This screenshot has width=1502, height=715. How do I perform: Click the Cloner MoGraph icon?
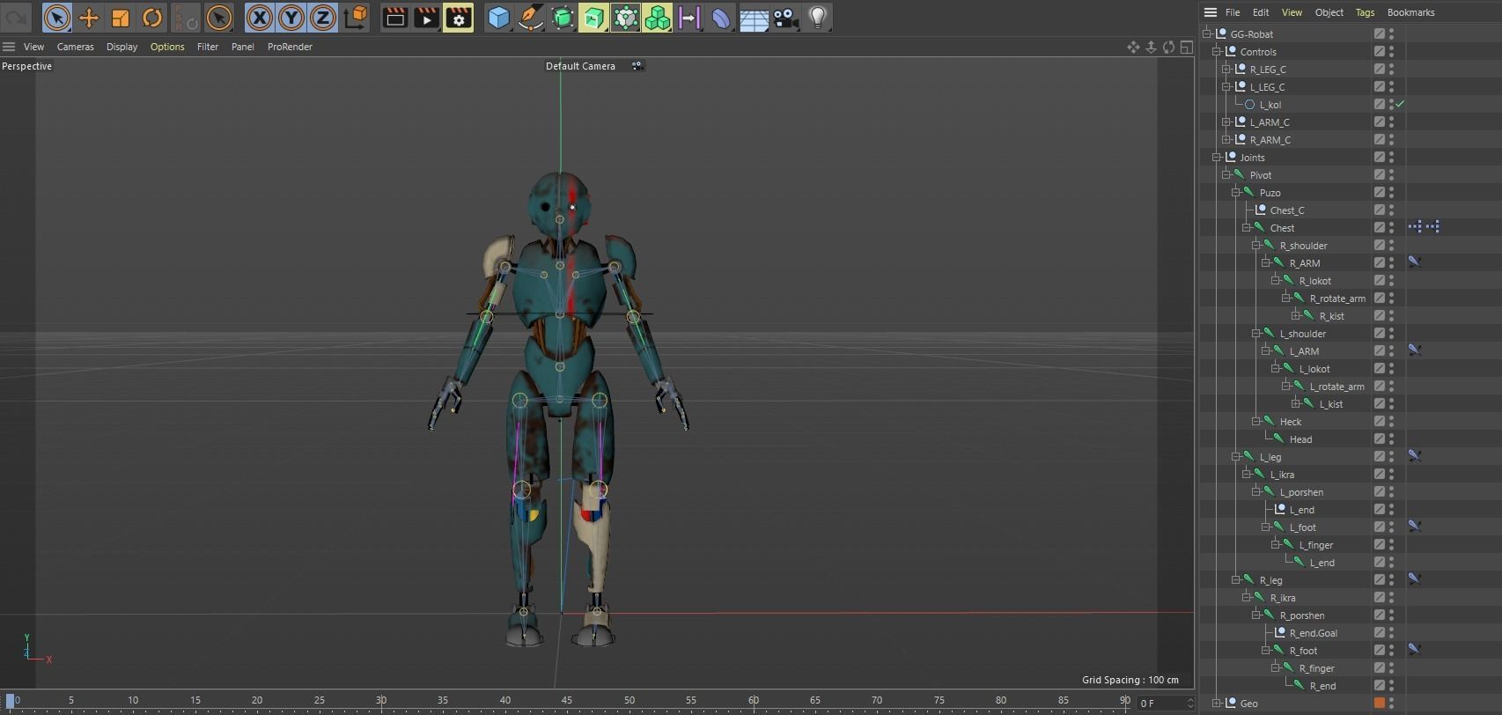pyautogui.click(x=625, y=18)
